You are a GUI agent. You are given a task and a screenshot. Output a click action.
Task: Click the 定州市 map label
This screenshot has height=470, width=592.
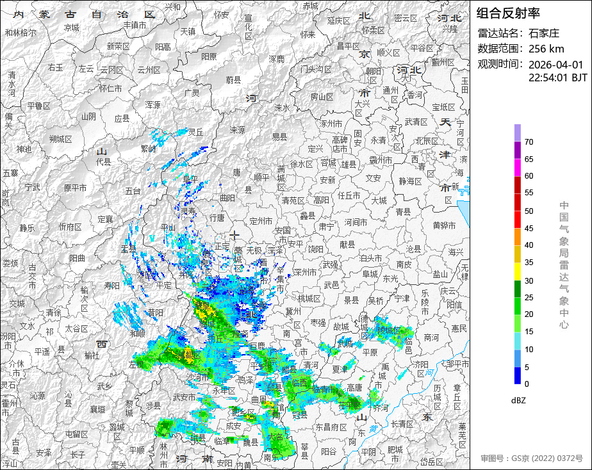[x=261, y=221]
